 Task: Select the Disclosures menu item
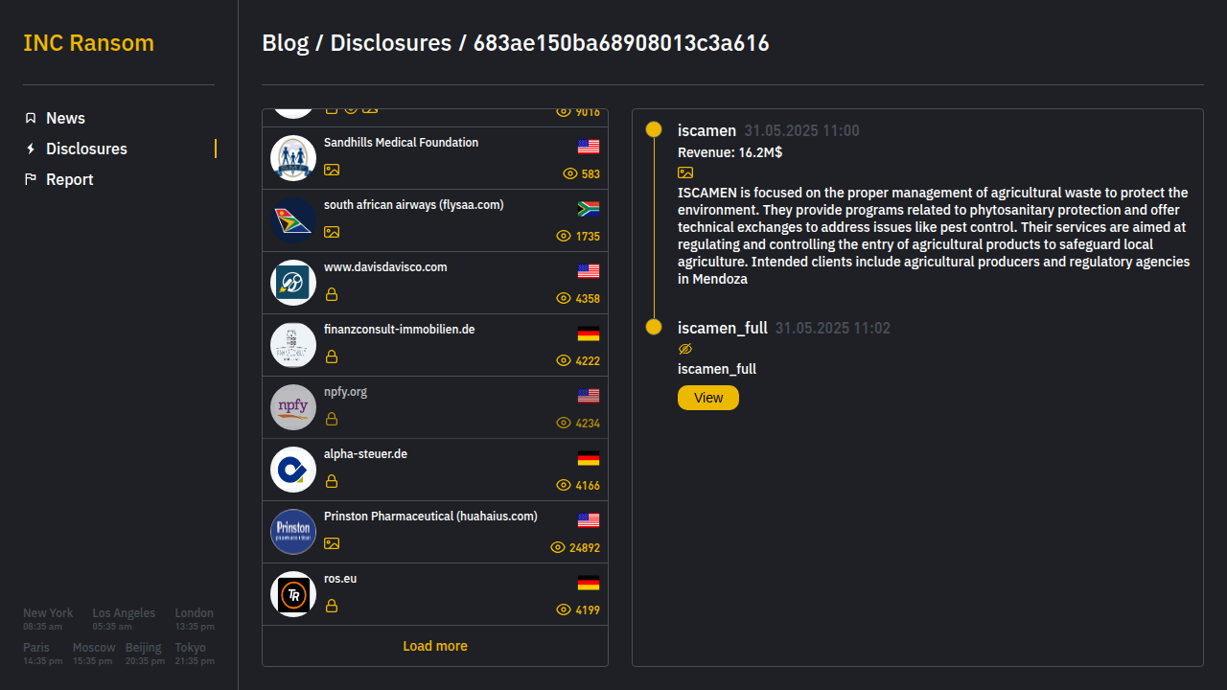86,149
